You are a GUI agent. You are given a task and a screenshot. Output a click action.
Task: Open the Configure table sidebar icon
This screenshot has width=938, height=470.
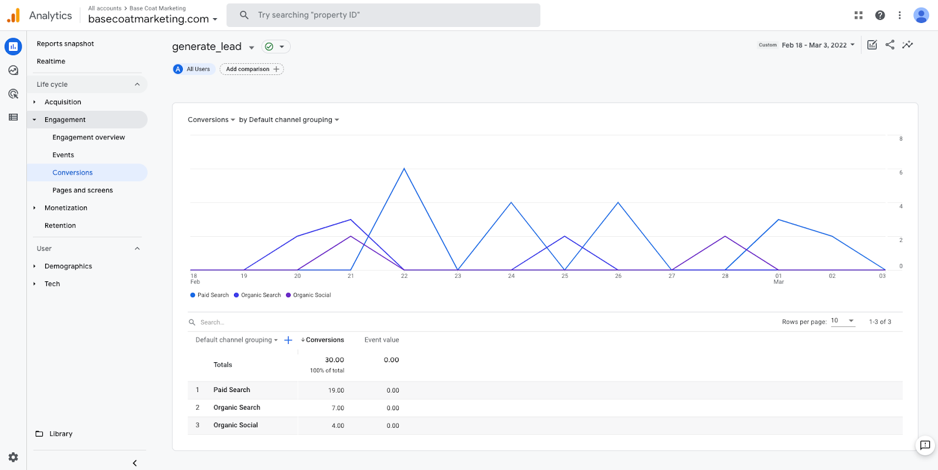tap(13, 117)
